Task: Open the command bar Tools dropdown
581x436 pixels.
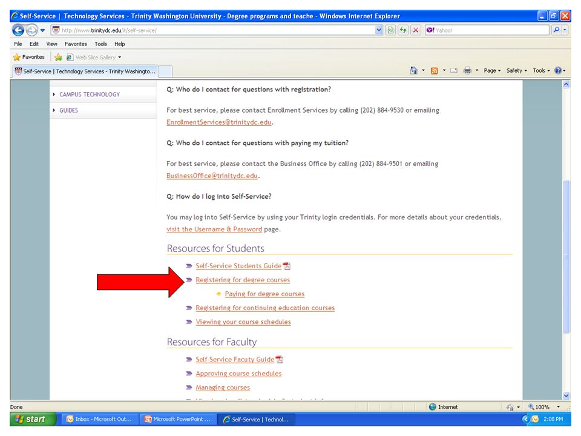Action: tap(541, 70)
